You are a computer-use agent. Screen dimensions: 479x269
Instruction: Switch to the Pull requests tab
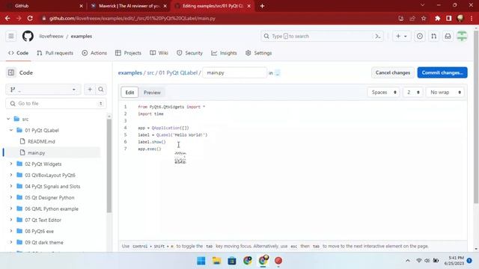tap(55, 53)
